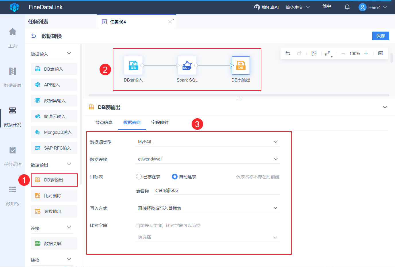Open the 主页 home page in sidebar
This screenshot has height=267, width=395.
[x=12, y=37]
